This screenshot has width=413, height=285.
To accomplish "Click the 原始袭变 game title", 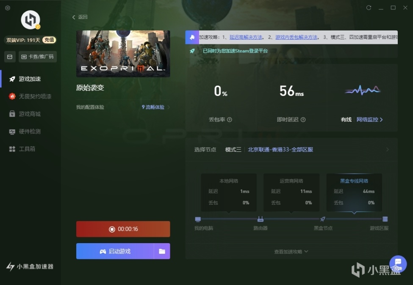I will coord(90,88).
